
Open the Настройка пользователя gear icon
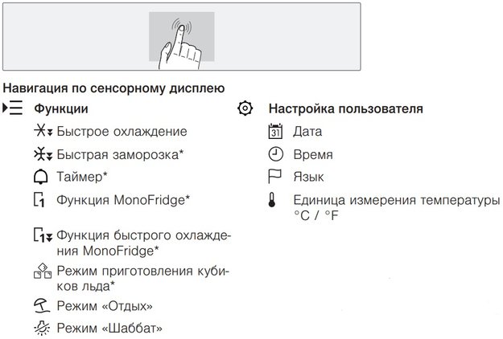(x=245, y=108)
